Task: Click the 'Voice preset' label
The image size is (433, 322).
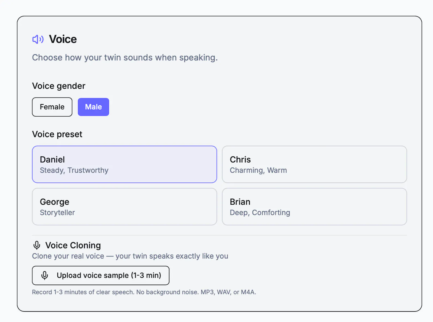Action: [x=57, y=134]
